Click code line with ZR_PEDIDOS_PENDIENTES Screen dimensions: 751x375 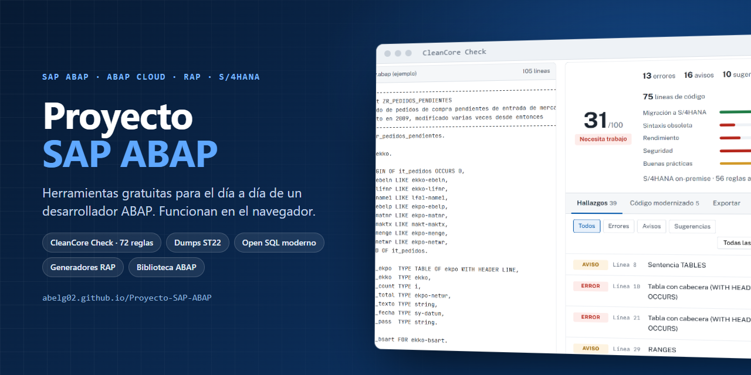pyautogui.click(x=413, y=100)
